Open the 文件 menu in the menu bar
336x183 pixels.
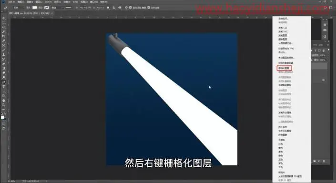[11, 2]
